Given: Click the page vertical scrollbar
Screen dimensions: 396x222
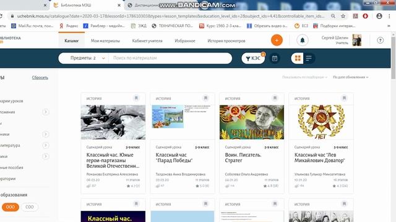Looking at the screenshot, I should tap(394, 58).
